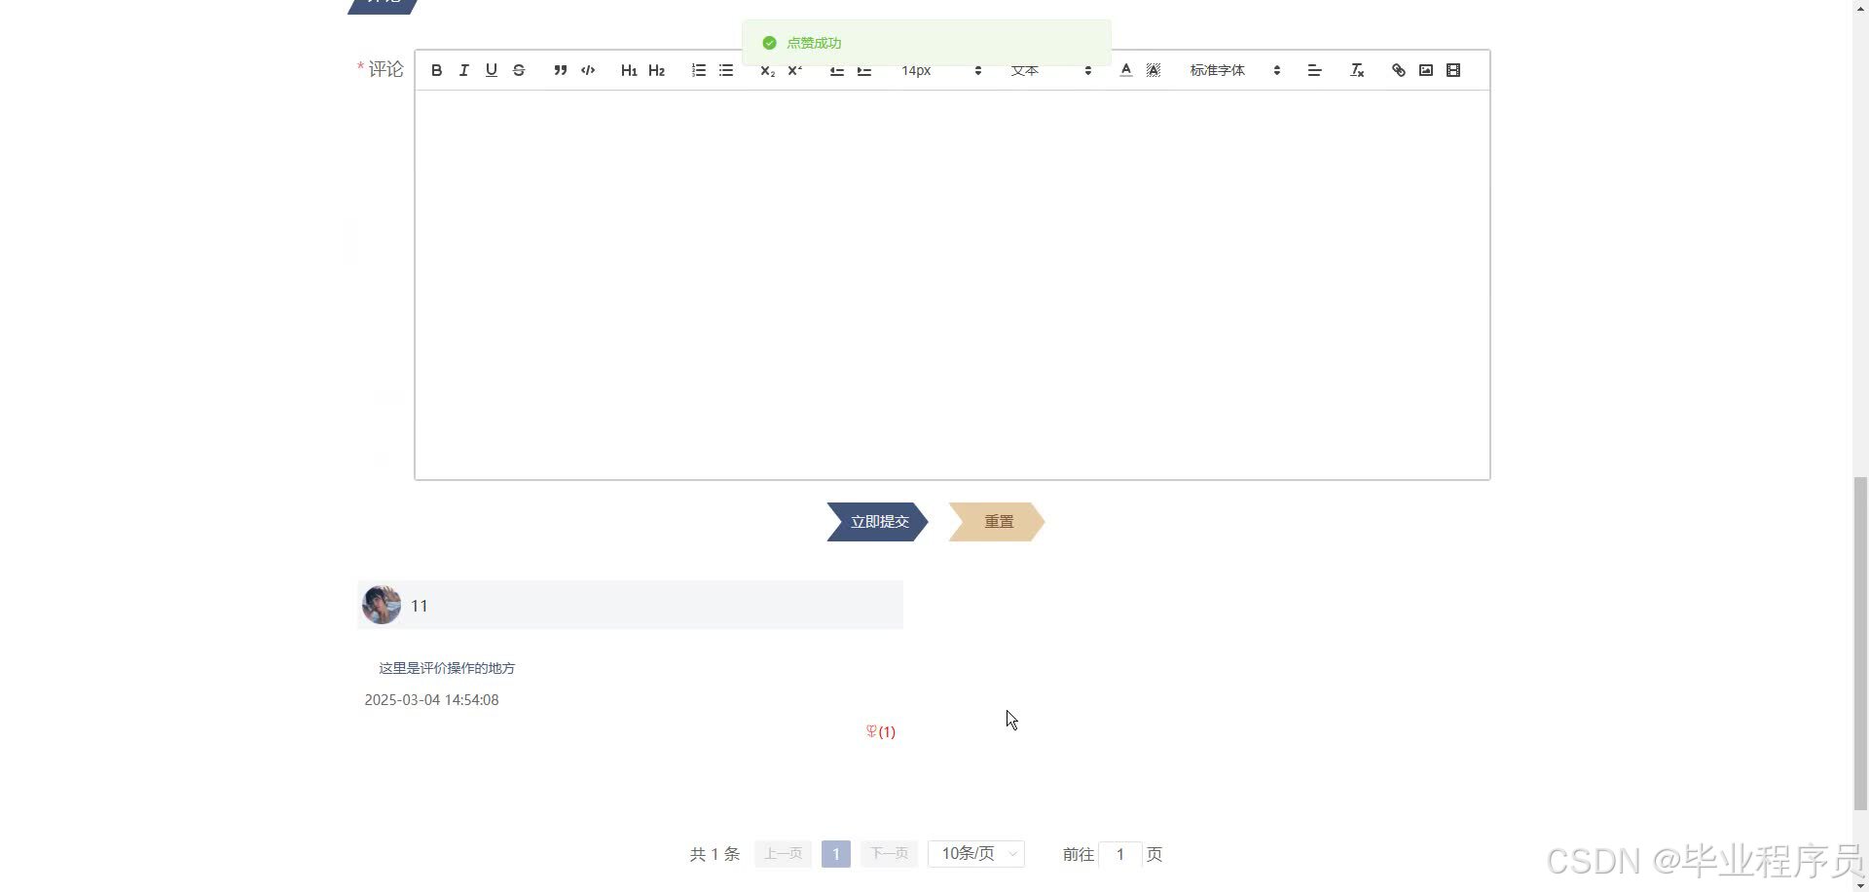Screen dimensions: 1869x892
Task: Apply underline to the comment text
Action: [x=491, y=70]
